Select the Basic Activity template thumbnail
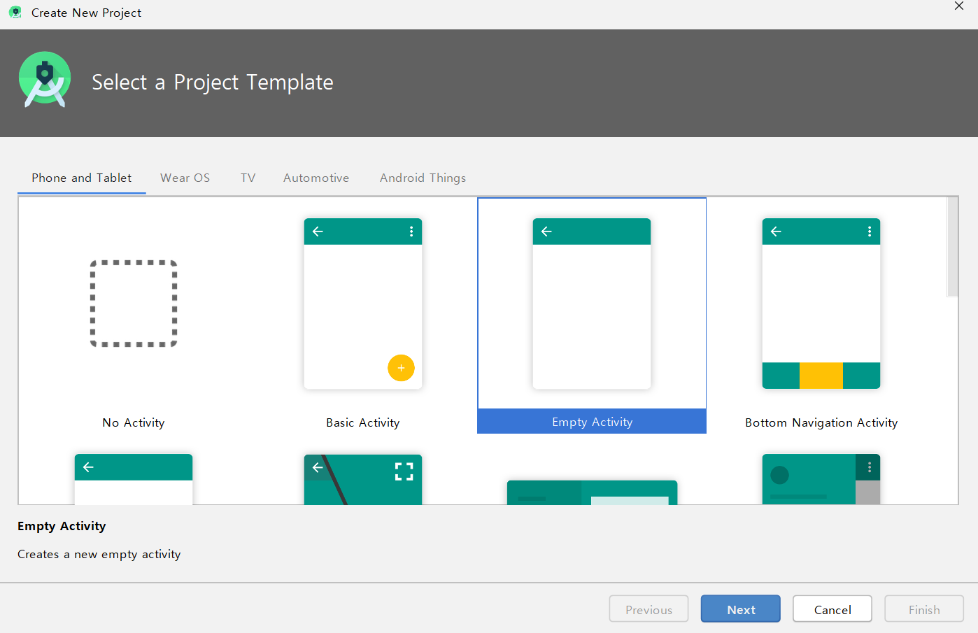The width and height of the screenshot is (978, 633). click(x=363, y=304)
